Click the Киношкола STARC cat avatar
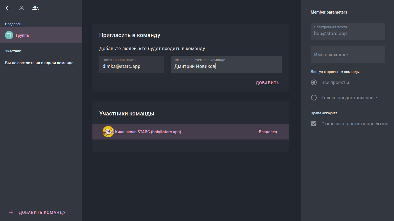Viewport: 394px width, 221px height. click(108, 132)
